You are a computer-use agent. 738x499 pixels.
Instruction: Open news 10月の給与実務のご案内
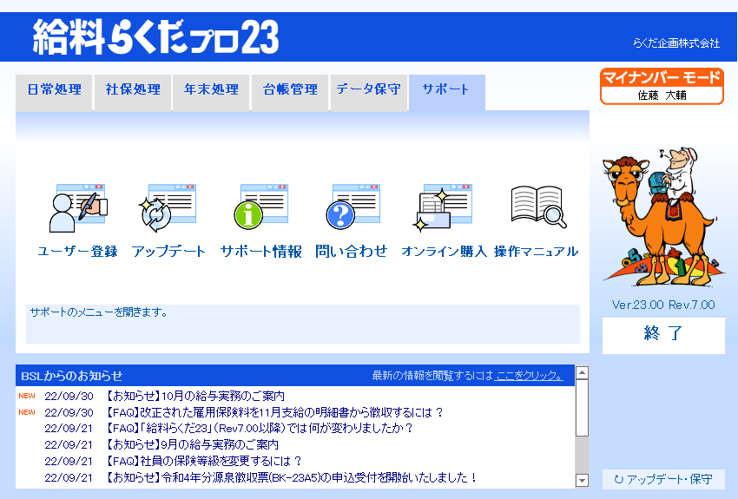point(194,396)
